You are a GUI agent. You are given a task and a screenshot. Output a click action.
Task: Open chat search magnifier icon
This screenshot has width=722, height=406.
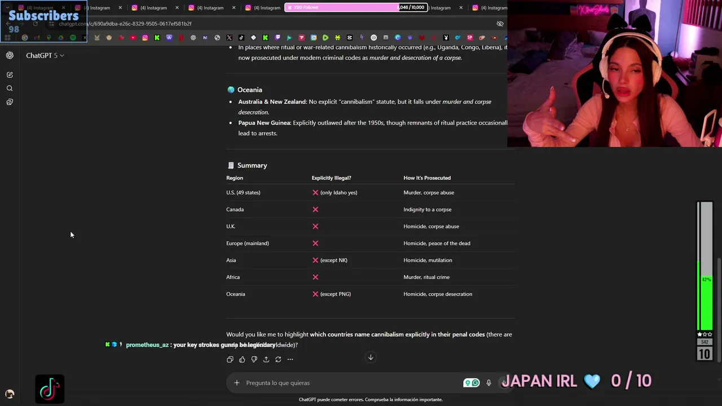(x=10, y=89)
